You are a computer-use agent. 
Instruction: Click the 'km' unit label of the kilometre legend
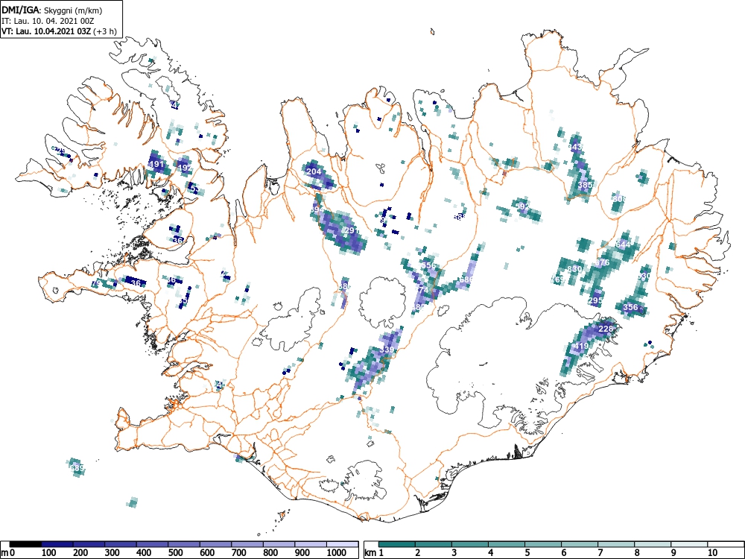(370, 553)
